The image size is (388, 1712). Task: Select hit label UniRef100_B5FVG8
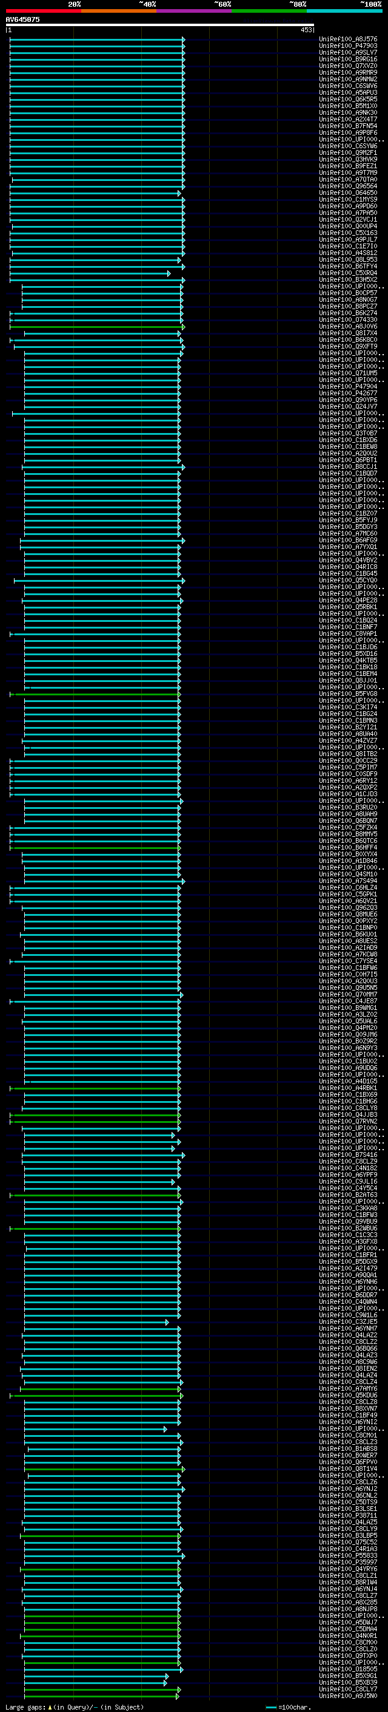click(348, 694)
